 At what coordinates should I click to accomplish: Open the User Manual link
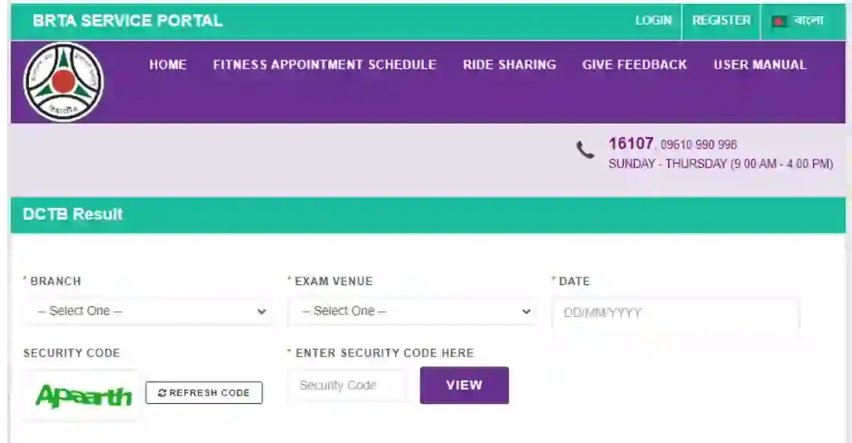(x=760, y=65)
